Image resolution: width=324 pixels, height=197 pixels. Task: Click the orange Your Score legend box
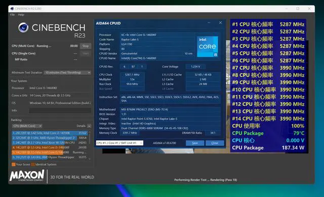[14, 165]
